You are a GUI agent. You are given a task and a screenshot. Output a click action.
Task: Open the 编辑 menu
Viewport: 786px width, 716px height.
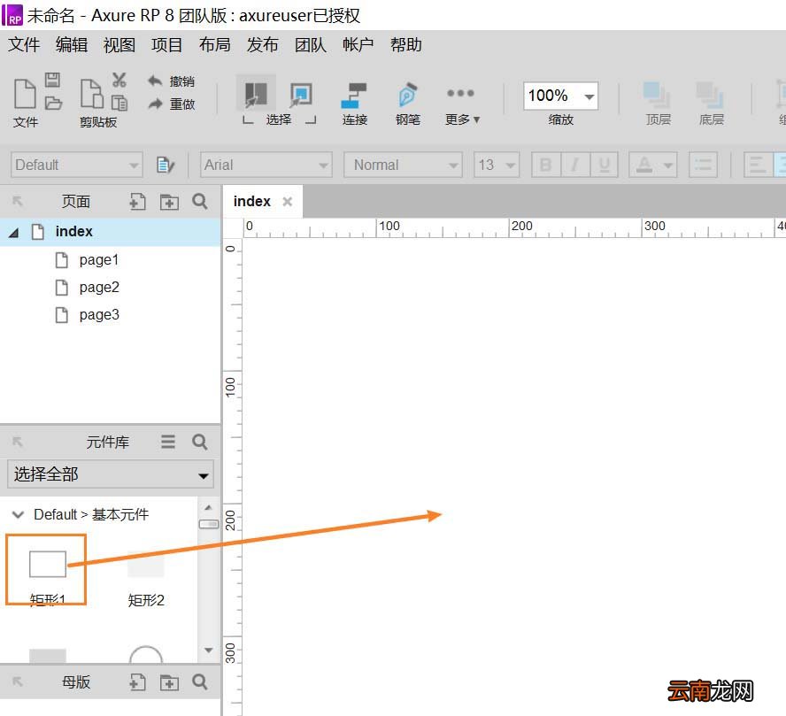point(72,44)
